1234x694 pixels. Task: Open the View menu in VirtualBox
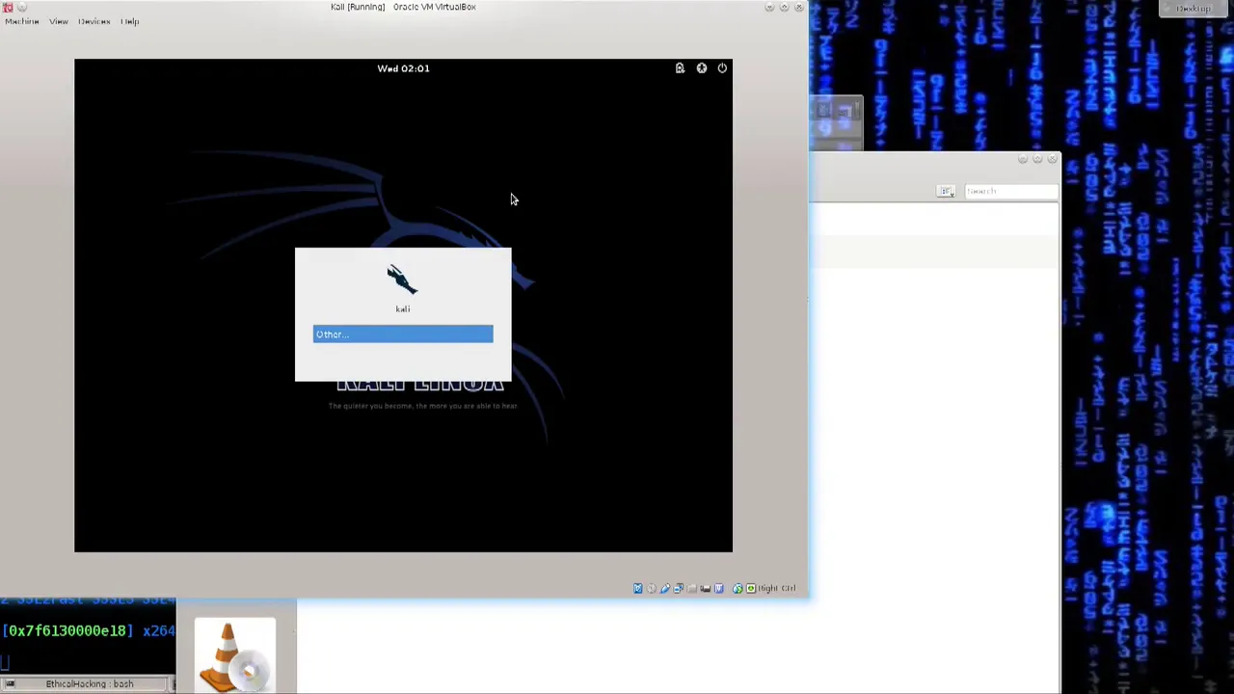[58, 21]
